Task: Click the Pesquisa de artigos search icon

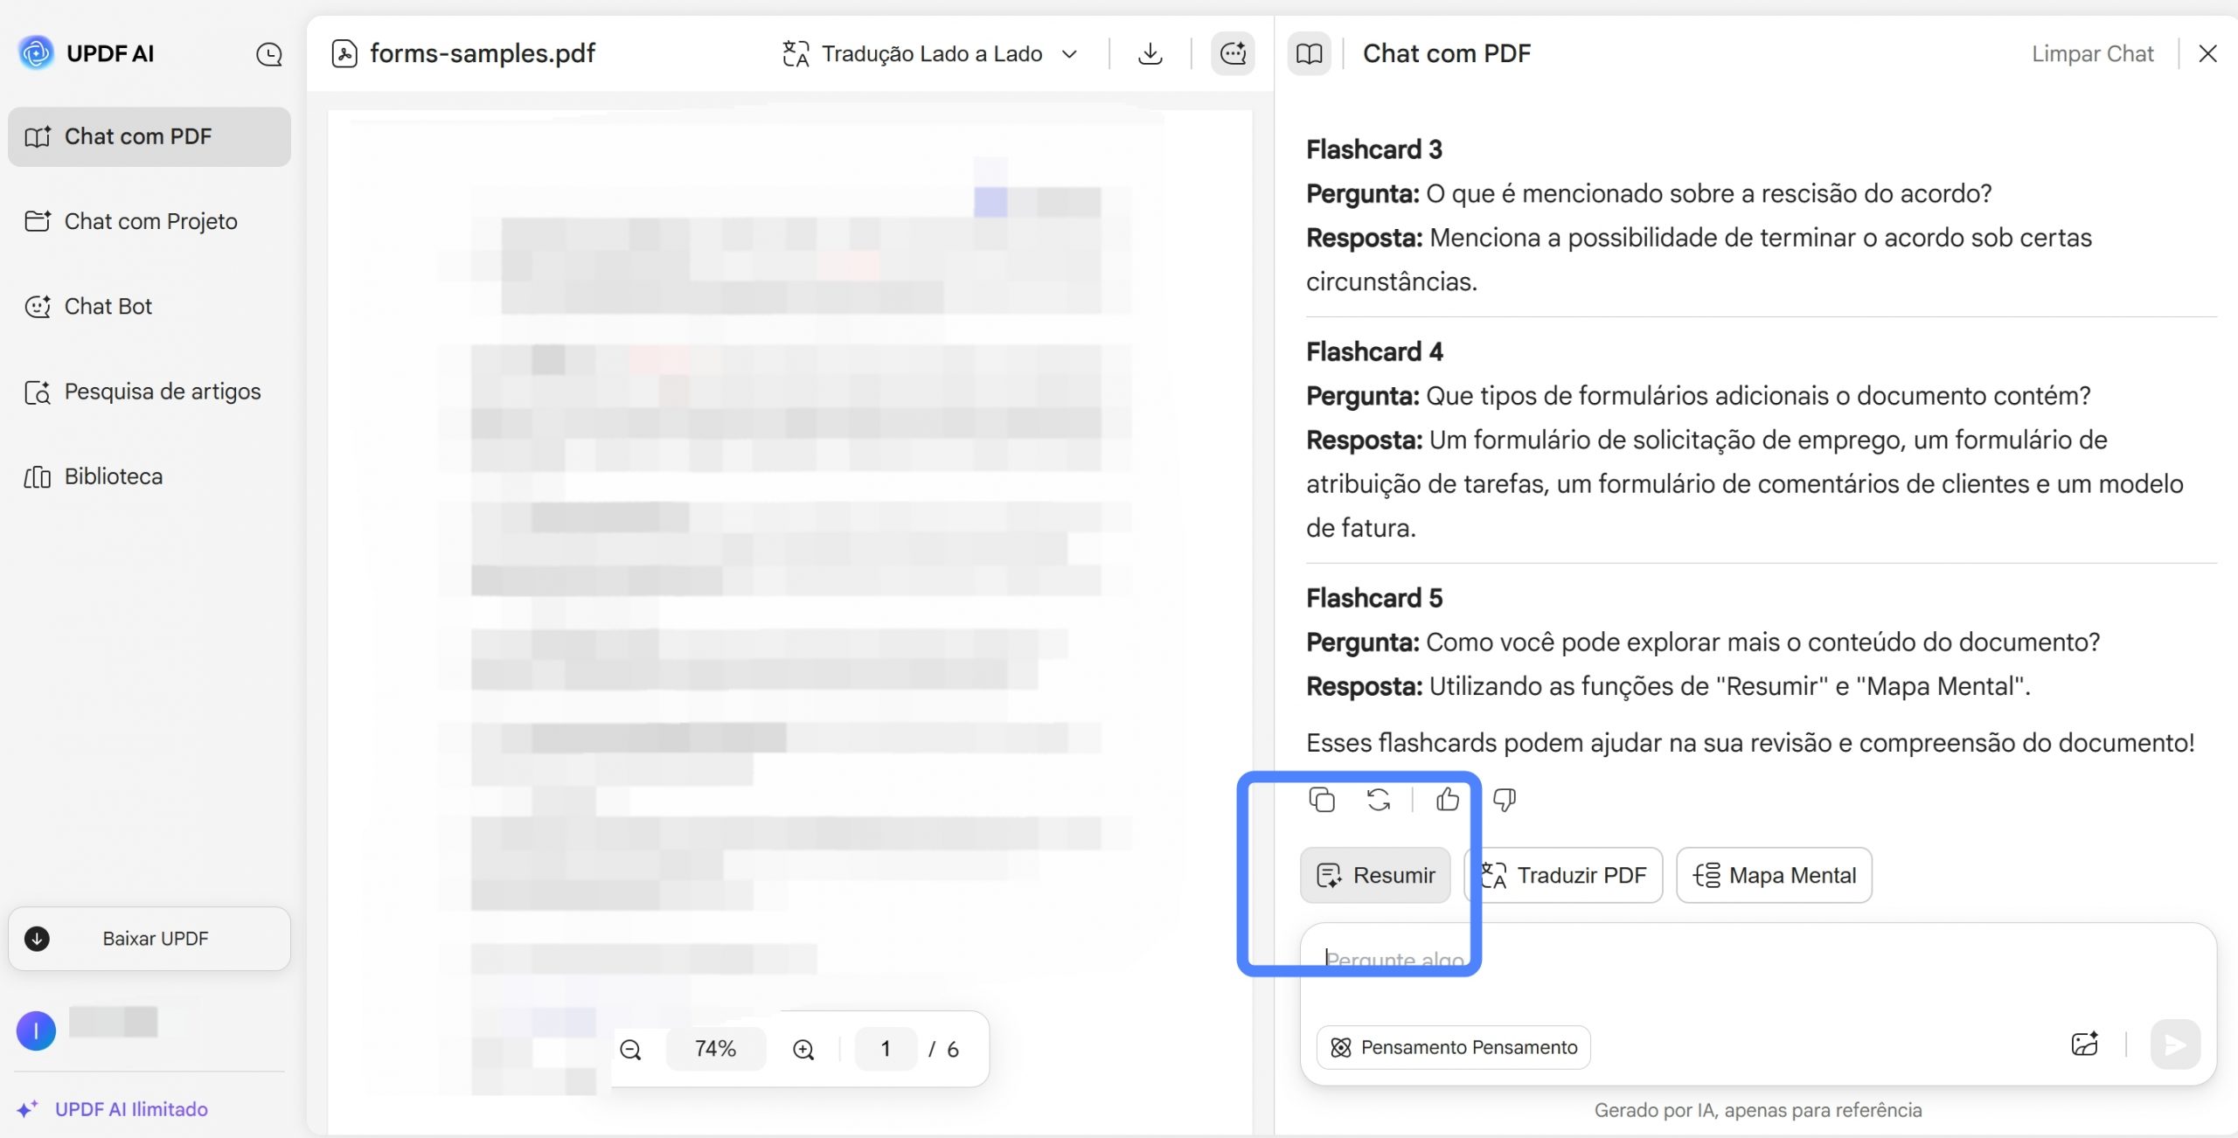Action: (38, 392)
